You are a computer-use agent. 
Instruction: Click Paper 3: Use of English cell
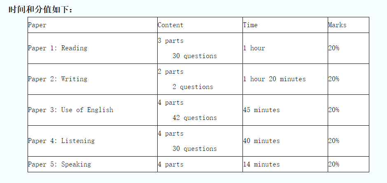pyautogui.click(x=93, y=110)
